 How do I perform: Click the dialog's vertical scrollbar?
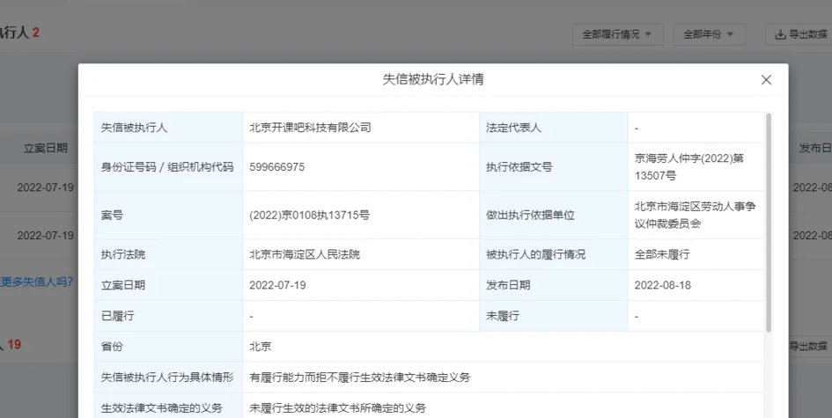pyautogui.click(x=769, y=220)
